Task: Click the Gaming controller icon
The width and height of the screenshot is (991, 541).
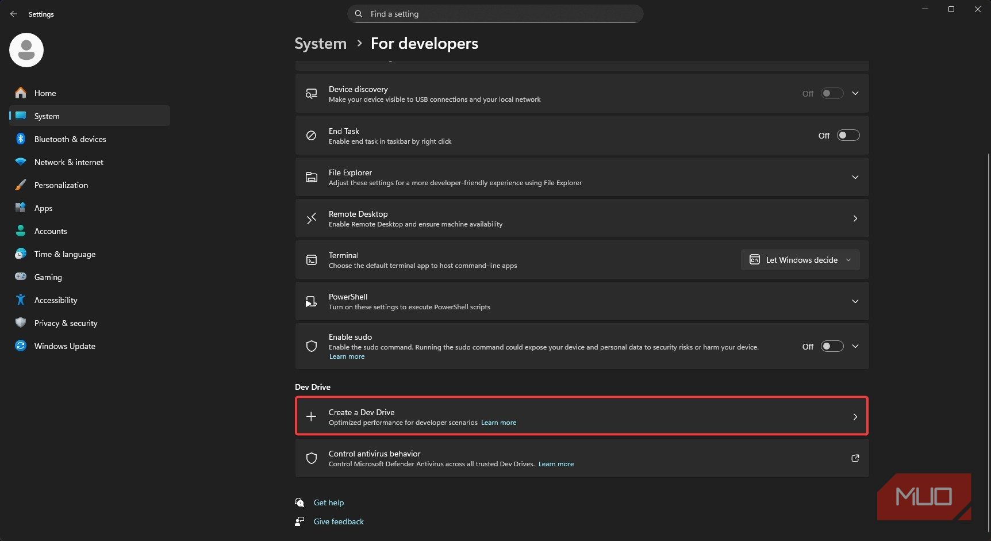Action: coord(21,277)
